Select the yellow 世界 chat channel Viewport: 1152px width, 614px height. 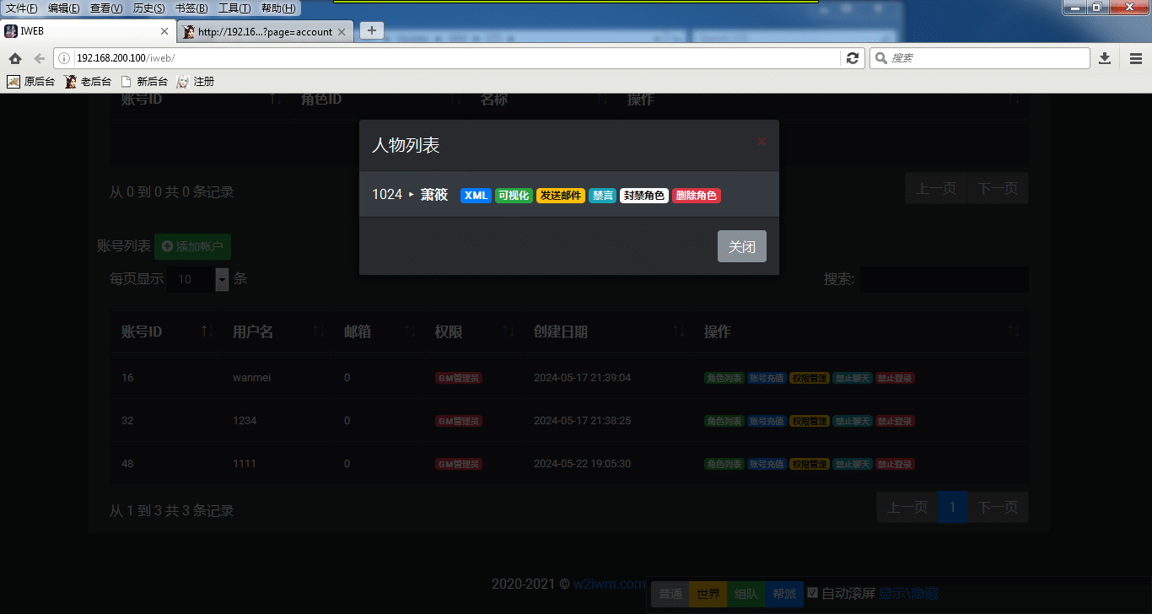click(x=707, y=594)
